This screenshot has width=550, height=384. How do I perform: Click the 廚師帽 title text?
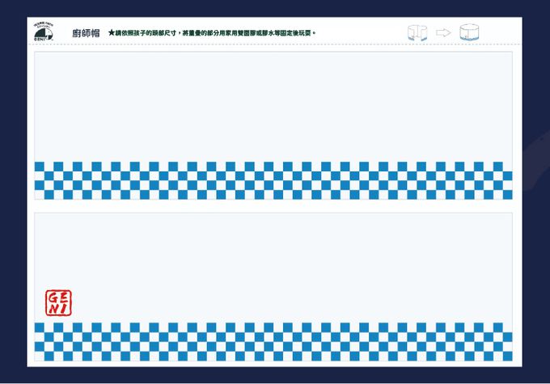coord(85,33)
